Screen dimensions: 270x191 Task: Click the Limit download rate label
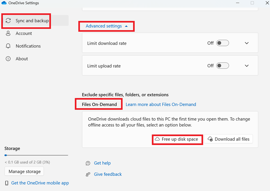tap(107, 43)
